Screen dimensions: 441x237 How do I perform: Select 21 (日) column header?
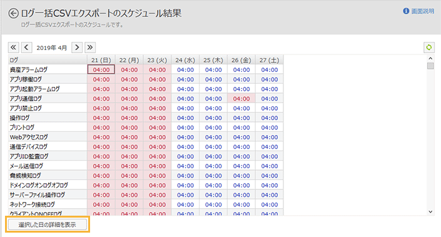pos(101,60)
